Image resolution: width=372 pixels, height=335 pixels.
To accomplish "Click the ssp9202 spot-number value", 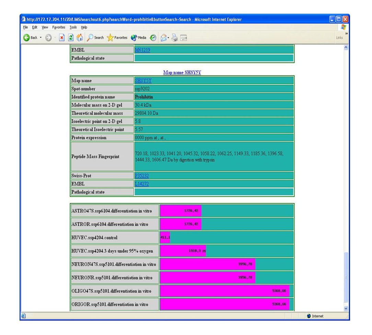I will pos(142,89).
